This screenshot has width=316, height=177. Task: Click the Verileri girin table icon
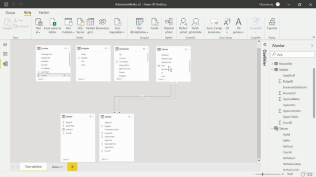(90, 22)
